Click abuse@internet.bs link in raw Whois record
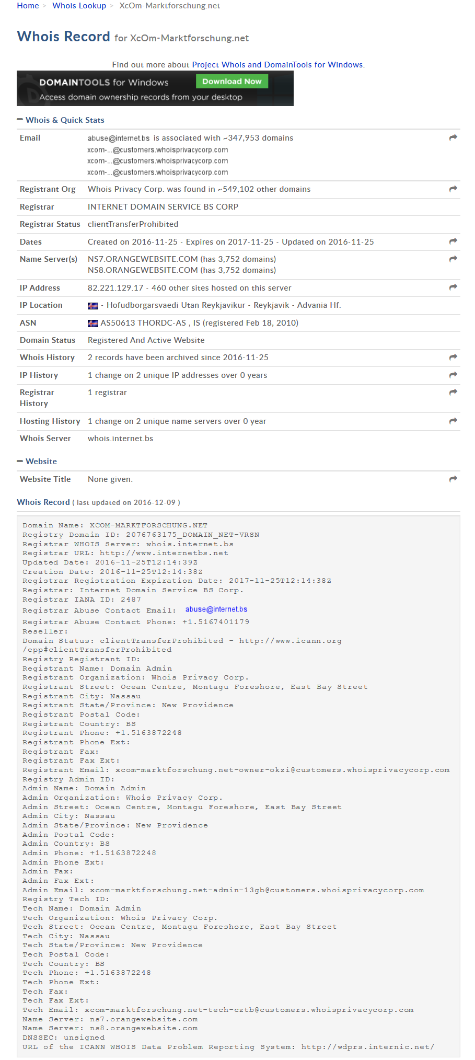The width and height of the screenshot is (475, 1060). point(216,609)
